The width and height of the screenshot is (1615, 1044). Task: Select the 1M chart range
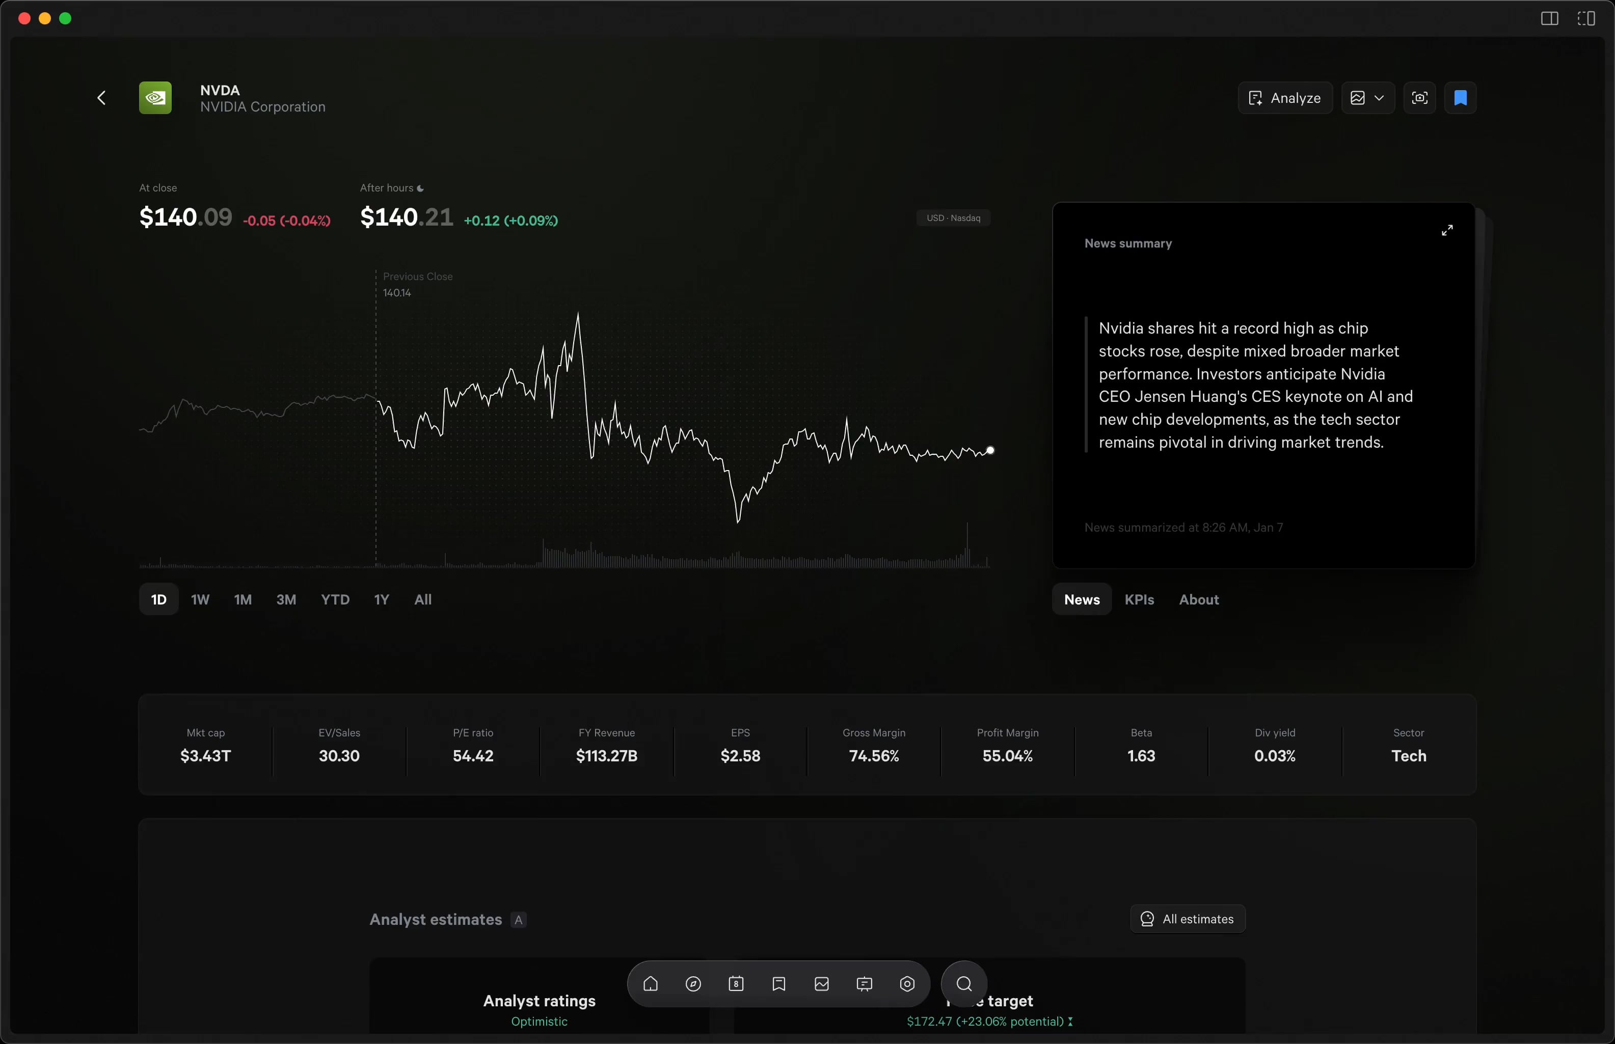(243, 599)
